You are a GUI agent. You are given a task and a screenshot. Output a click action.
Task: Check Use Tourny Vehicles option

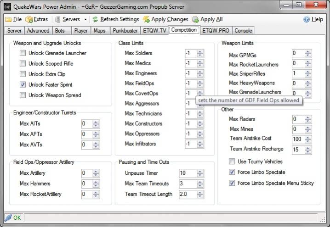point(232,161)
